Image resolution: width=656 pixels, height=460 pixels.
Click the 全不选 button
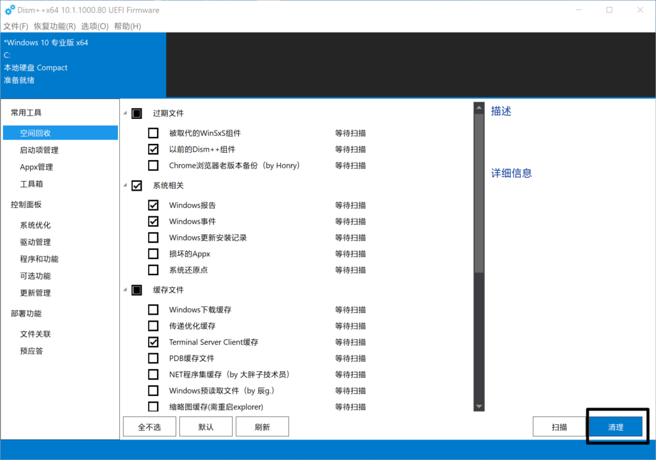(x=149, y=427)
